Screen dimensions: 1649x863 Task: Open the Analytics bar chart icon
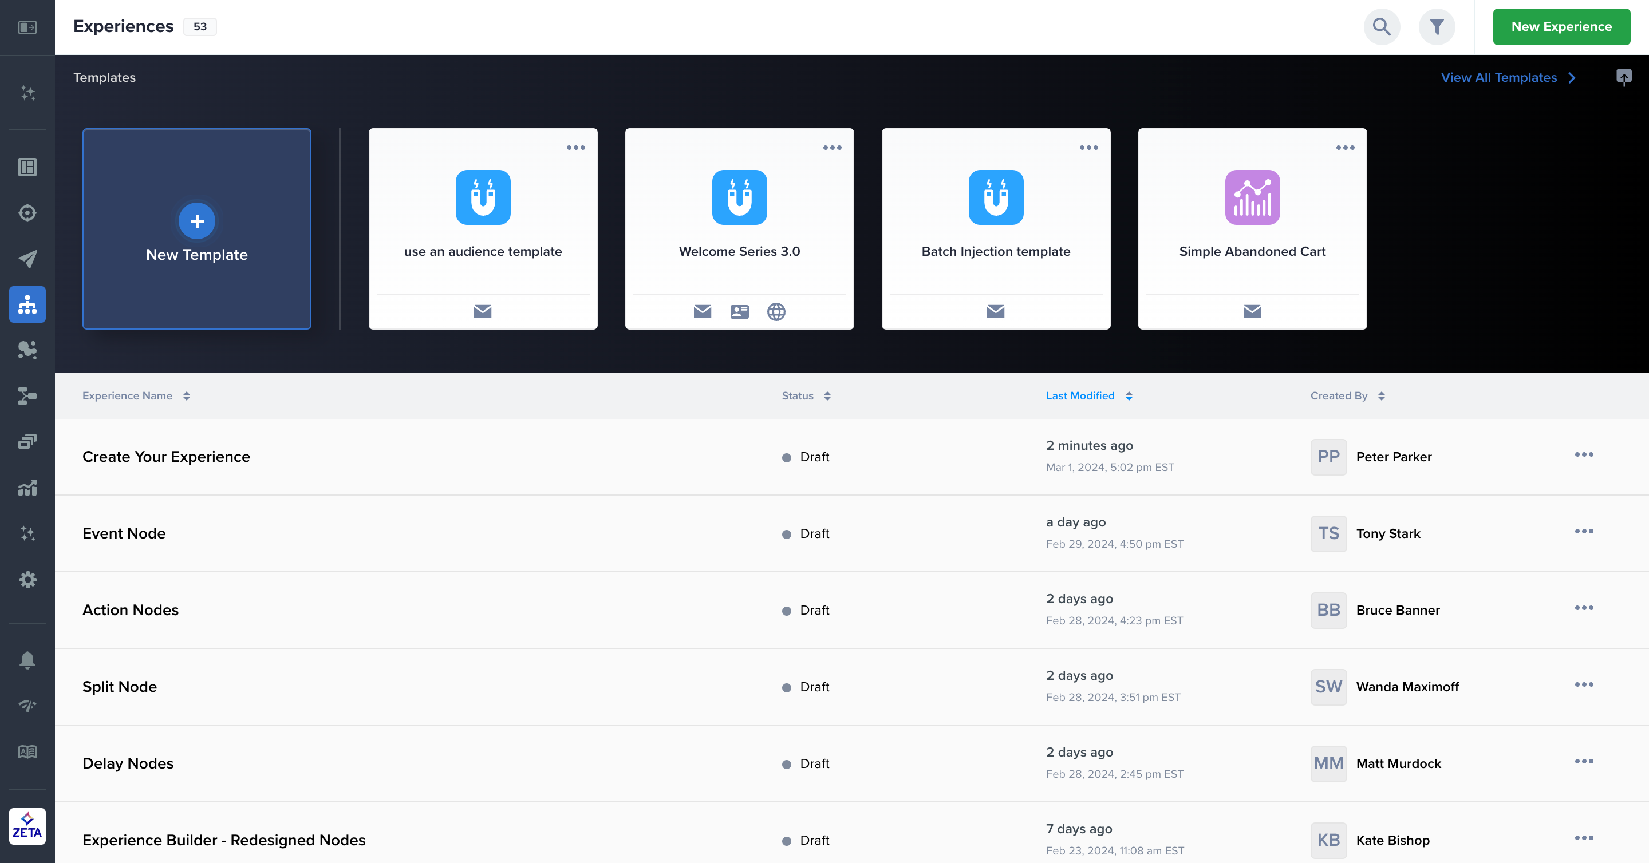coord(27,488)
